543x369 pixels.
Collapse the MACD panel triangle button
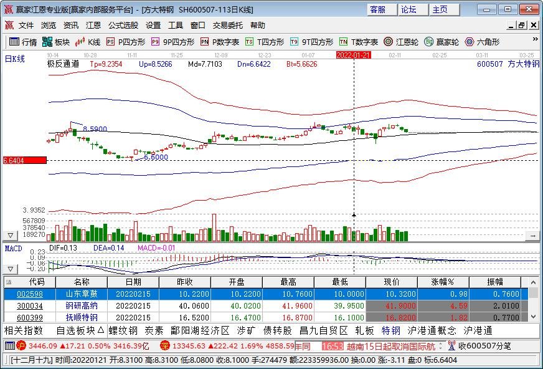pyautogui.click(x=11, y=269)
